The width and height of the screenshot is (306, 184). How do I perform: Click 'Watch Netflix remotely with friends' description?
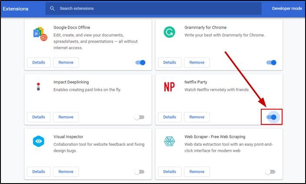pos(216,90)
